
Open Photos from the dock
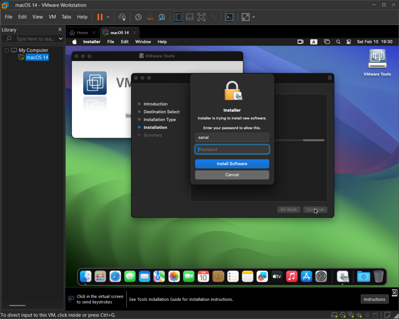click(174, 276)
